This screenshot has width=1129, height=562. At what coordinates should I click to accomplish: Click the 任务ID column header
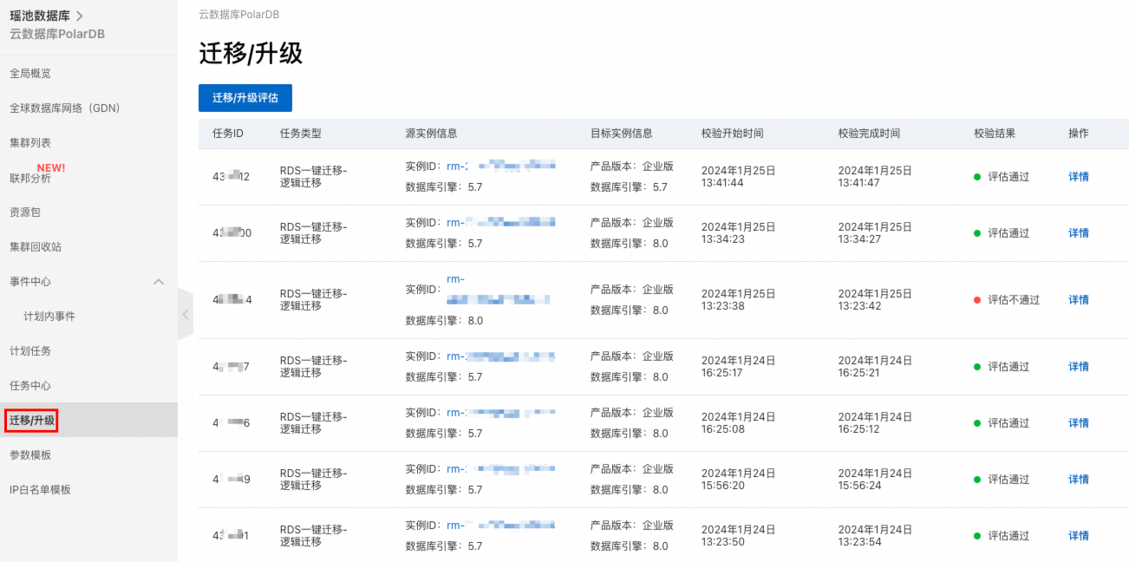tap(228, 134)
